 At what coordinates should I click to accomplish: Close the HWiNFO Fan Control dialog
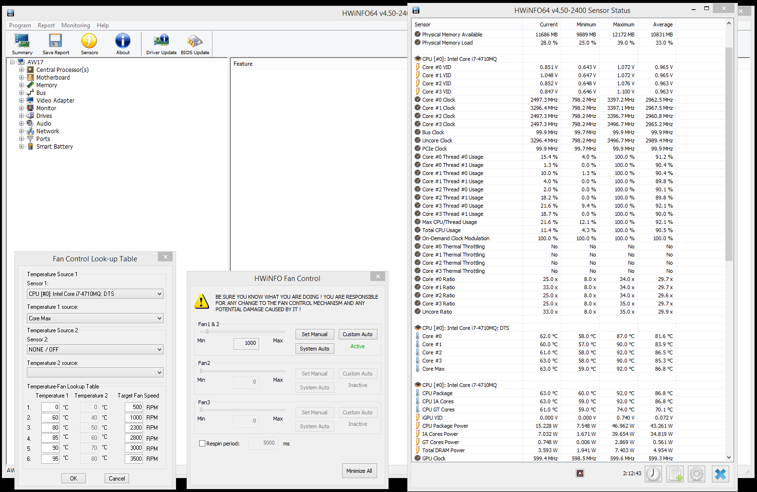coord(378,277)
